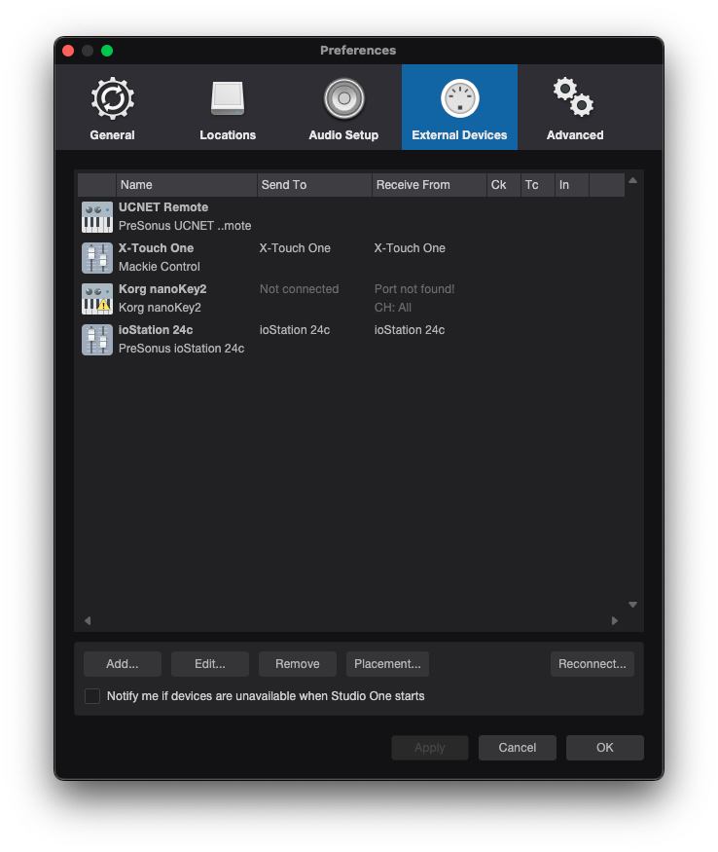The height and width of the screenshot is (852, 718).
Task: Click the Apply button
Action: pos(430,748)
